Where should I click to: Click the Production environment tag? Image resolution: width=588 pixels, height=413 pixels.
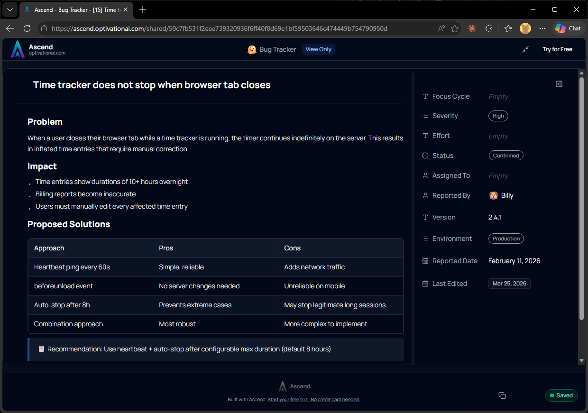pyautogui.click(x=506, y=239)
